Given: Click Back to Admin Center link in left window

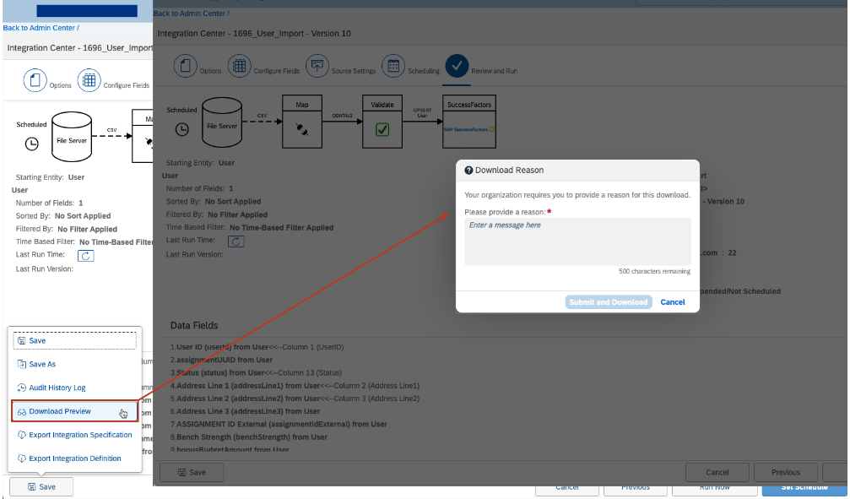Looking at the screenshot, I should coord(39,28).
